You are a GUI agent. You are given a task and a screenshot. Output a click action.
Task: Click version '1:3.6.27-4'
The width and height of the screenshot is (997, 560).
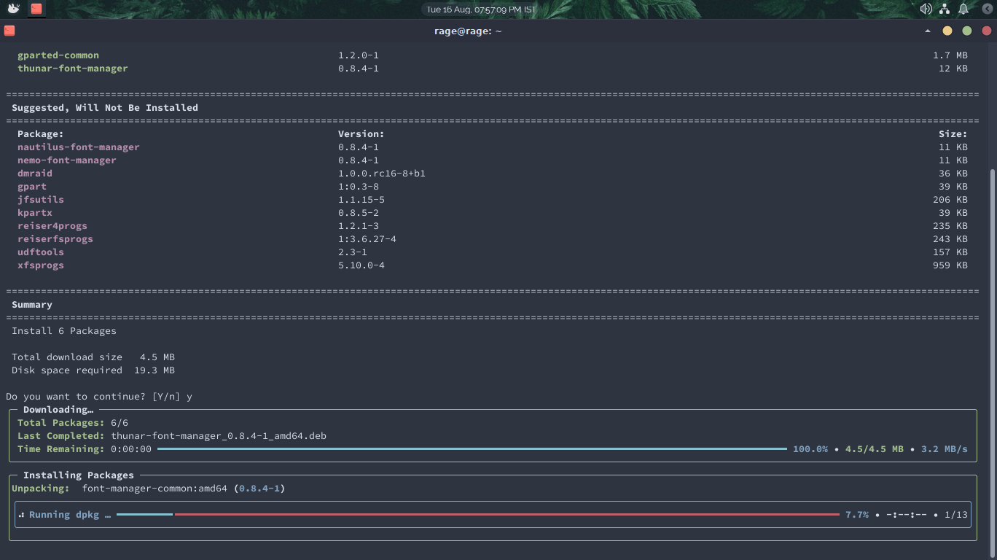coord(367,239)
